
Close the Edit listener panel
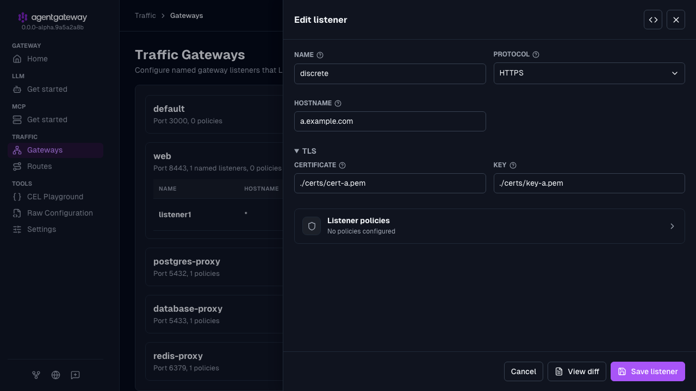pyautogui.click(x=676, y=20)
